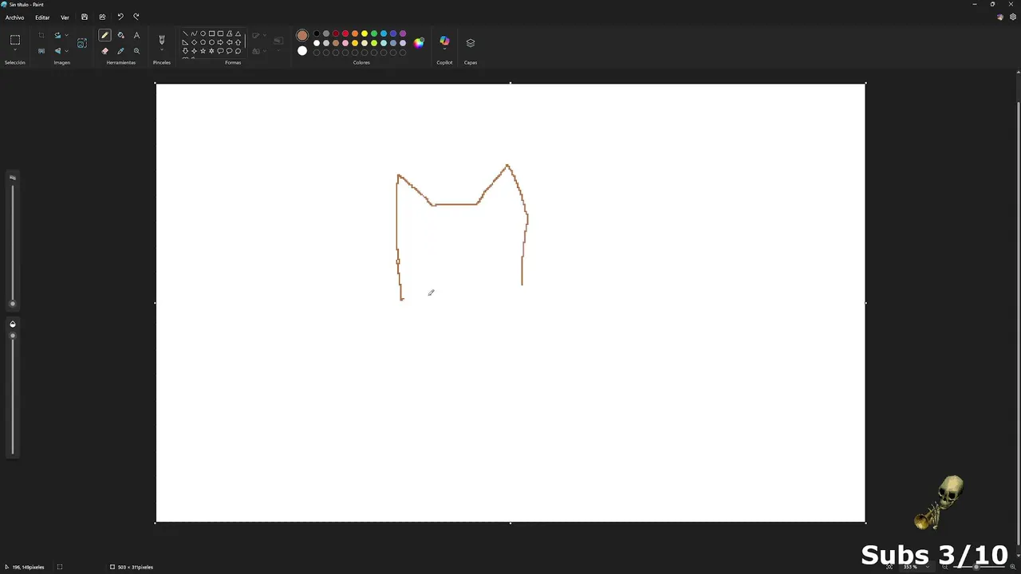Choose the Five-point star shape

(x=203, y=51)
